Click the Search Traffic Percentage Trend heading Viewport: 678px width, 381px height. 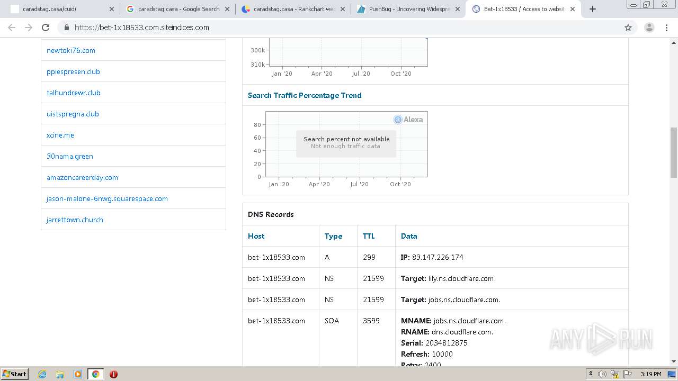click(x=305, y=95)
